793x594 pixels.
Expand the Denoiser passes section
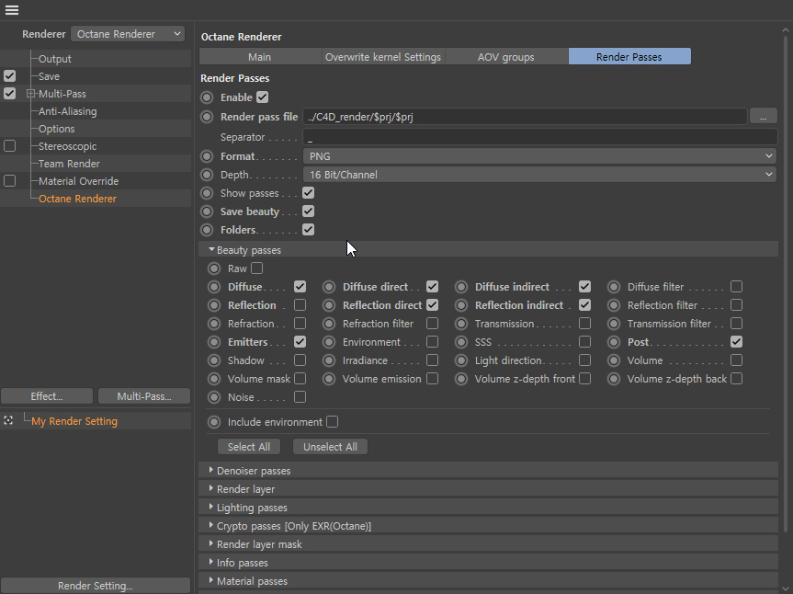[211, 471]
